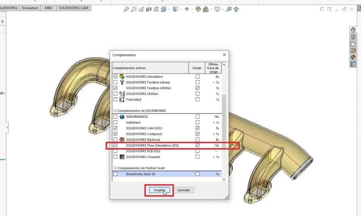The width and height of the screenshot is (361, 216).
Task: Check SOLIDWORKS Visualize startup checkbox
Action: (198, 157)
